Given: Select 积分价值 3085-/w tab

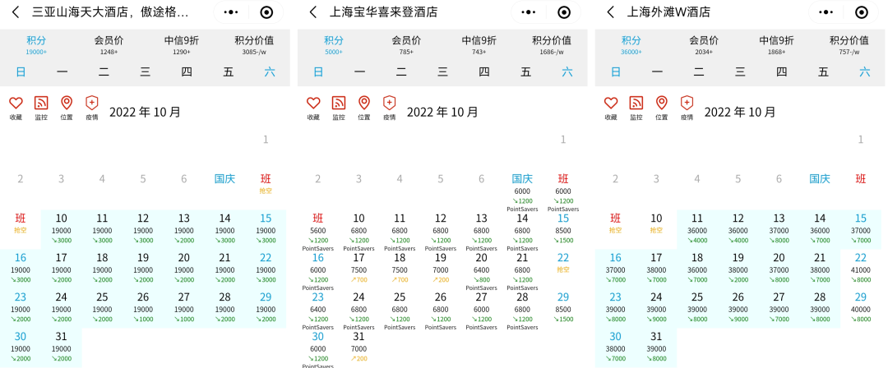Looking at the screenshot, I should click(254, 44).
